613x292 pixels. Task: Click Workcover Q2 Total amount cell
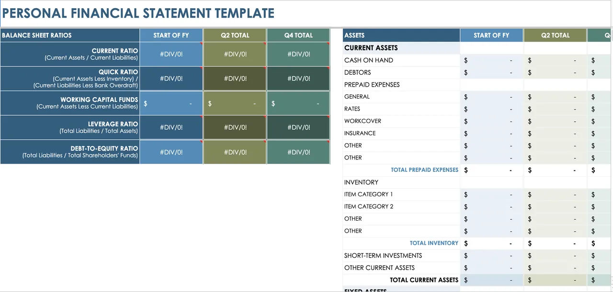556,121
